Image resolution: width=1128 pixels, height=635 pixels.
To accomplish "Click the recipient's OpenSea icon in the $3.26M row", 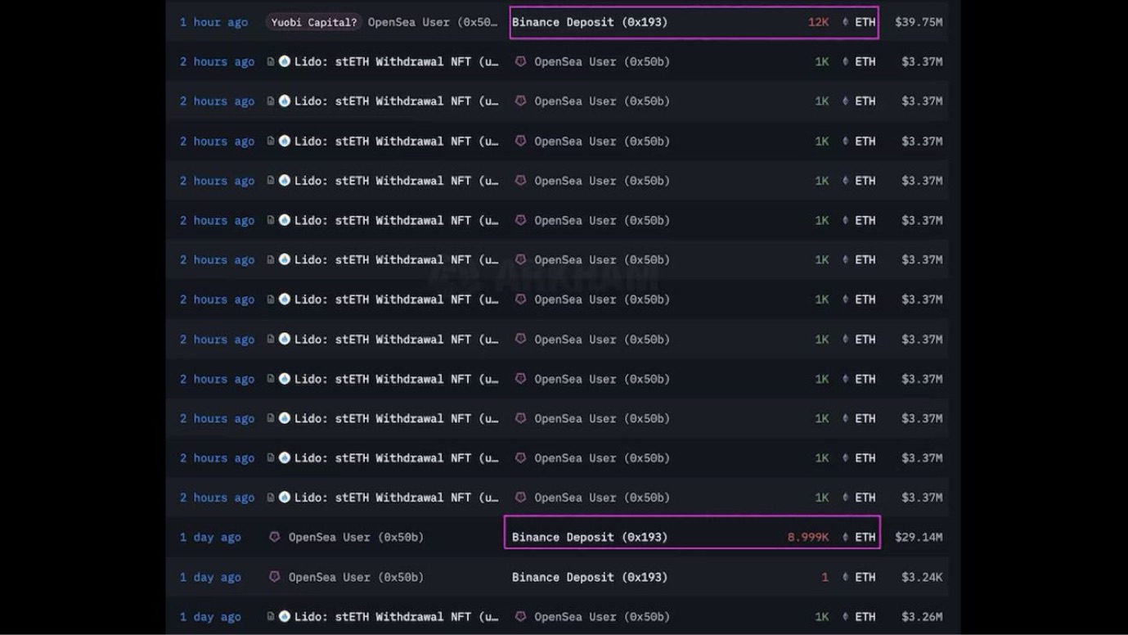I will click(520, 616).
